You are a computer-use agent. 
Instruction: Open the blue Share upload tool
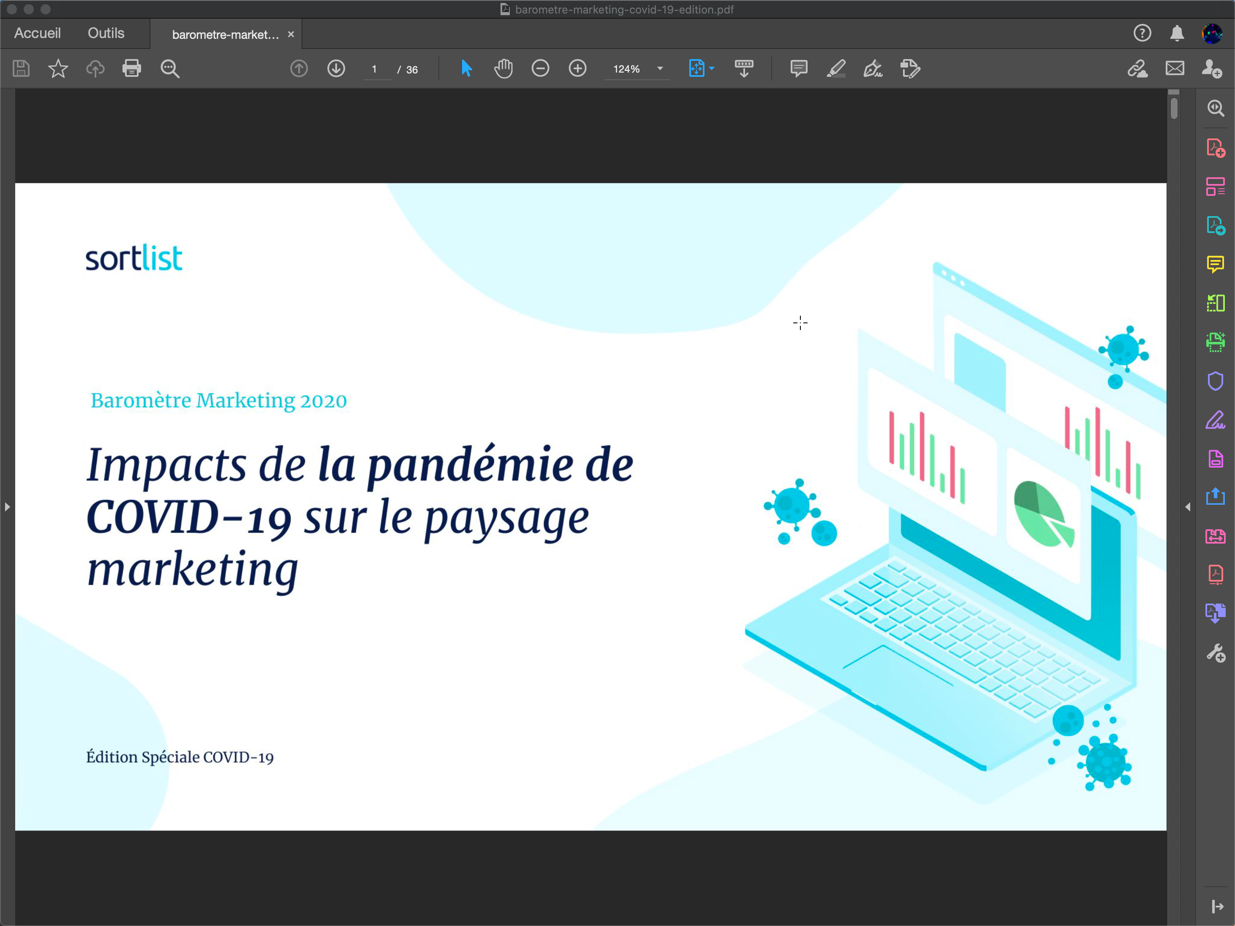pos(1216,496)
